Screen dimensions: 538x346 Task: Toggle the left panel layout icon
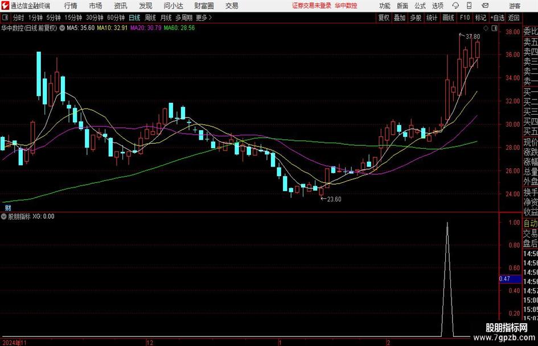click(x=5, y=18)
